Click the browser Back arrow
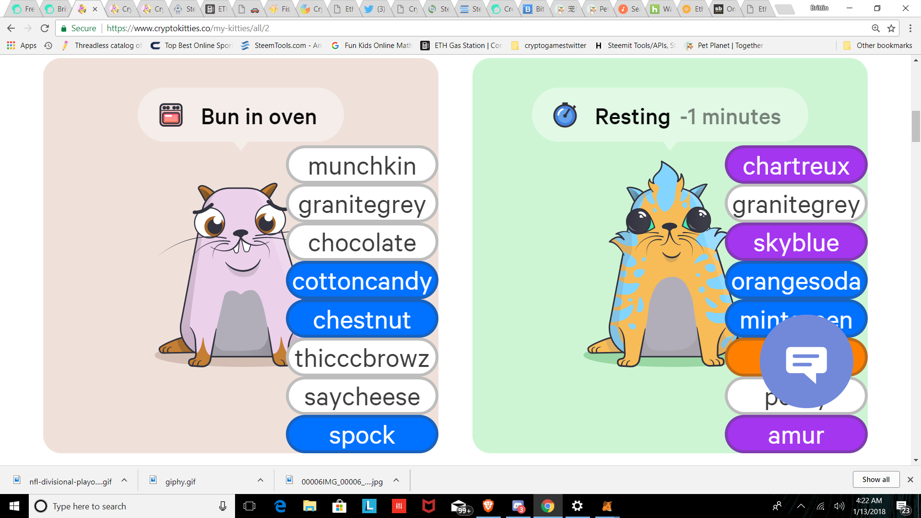 point(11,28)
